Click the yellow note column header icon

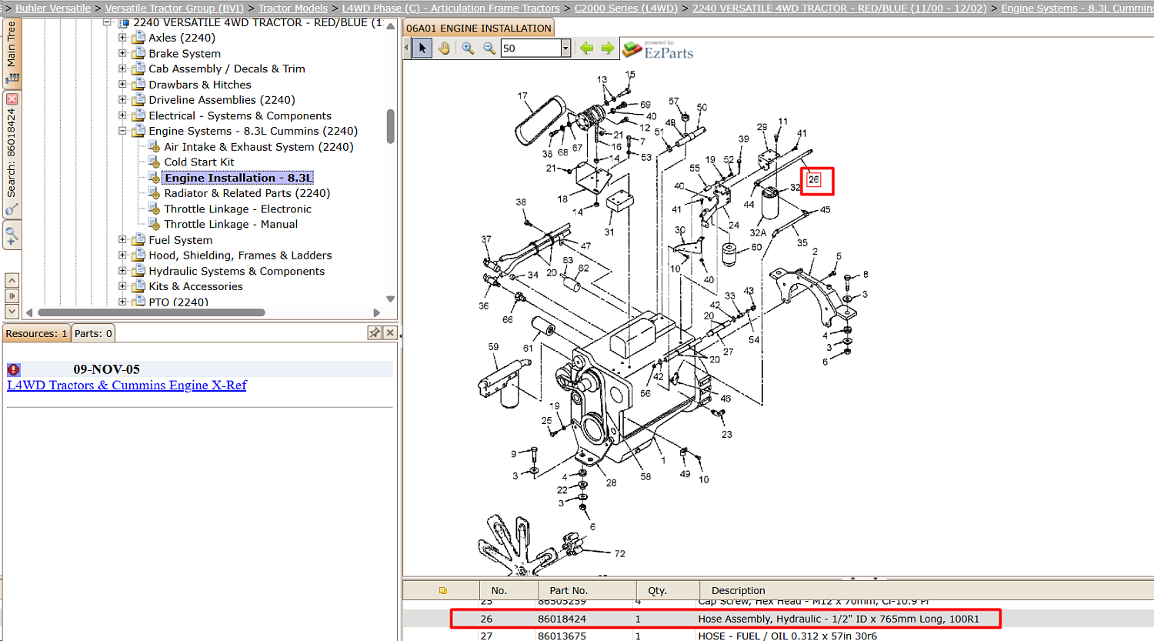pos(443,590)
